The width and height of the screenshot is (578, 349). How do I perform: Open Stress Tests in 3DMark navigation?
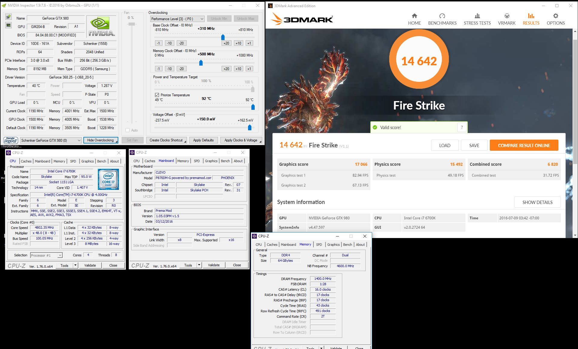(x=477, y=19)
